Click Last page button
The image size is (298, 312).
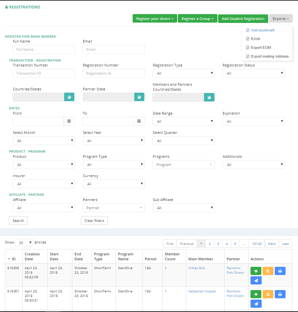pyautogui.click(x=286, y=244)
